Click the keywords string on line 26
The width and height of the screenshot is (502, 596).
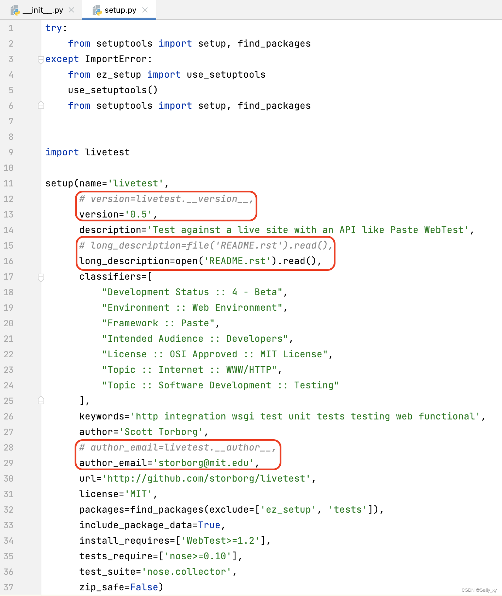coord(305,416)
